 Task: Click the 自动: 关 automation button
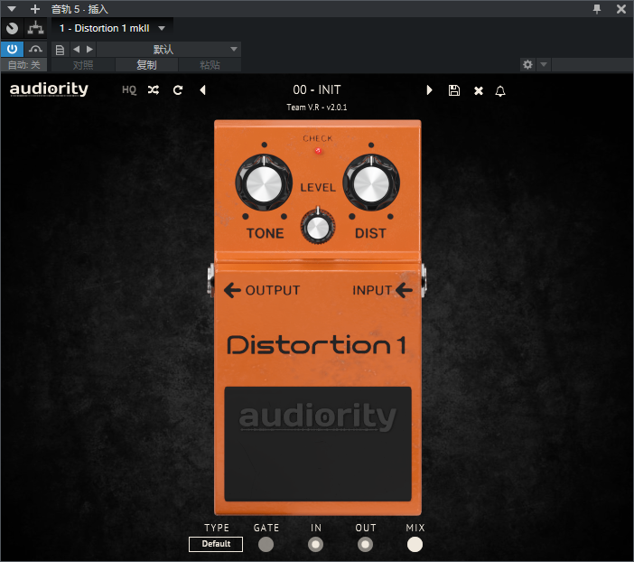click(x=23, y=65)
